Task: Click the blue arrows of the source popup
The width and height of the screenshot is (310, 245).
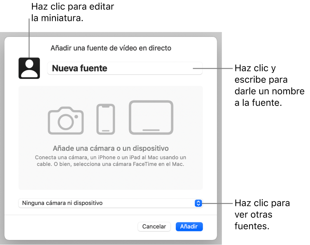Action: click(x=198, y=203)
